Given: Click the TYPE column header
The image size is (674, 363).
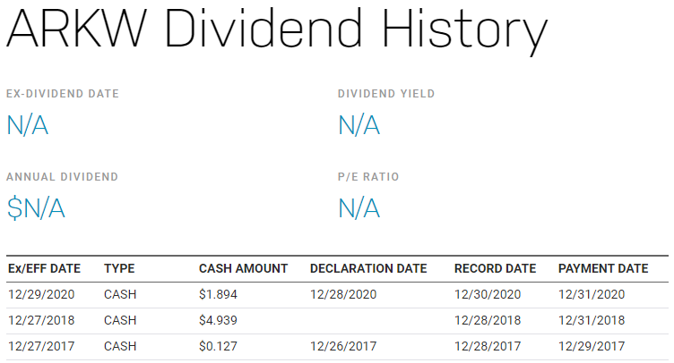Looking at the screenshot, I should click(x=119, y=268).
